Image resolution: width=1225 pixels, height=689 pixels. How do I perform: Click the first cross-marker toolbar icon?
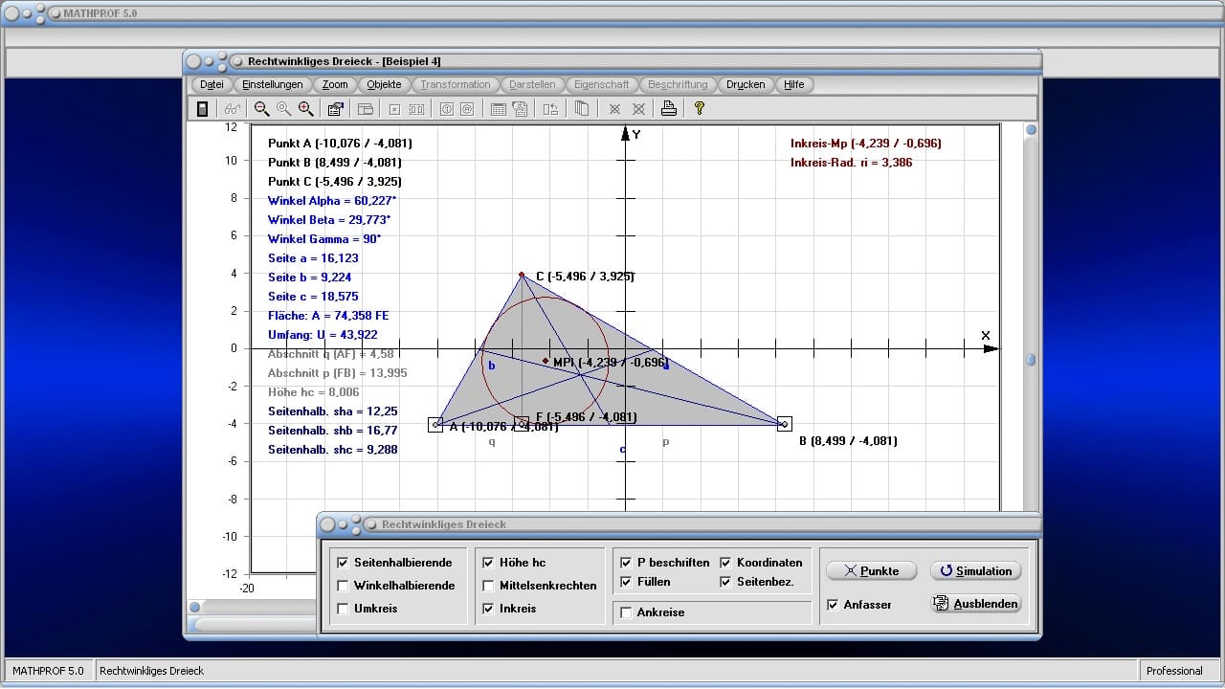615,109
